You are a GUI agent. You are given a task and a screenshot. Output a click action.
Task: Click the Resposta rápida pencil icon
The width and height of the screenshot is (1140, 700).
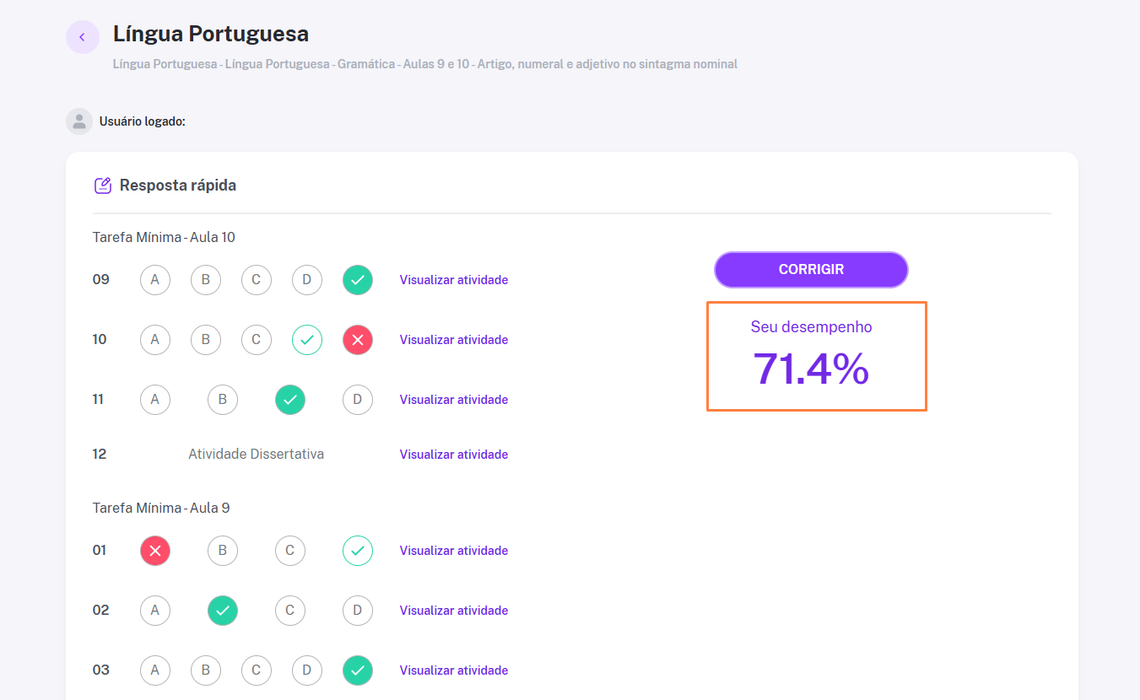pos(103,186)
